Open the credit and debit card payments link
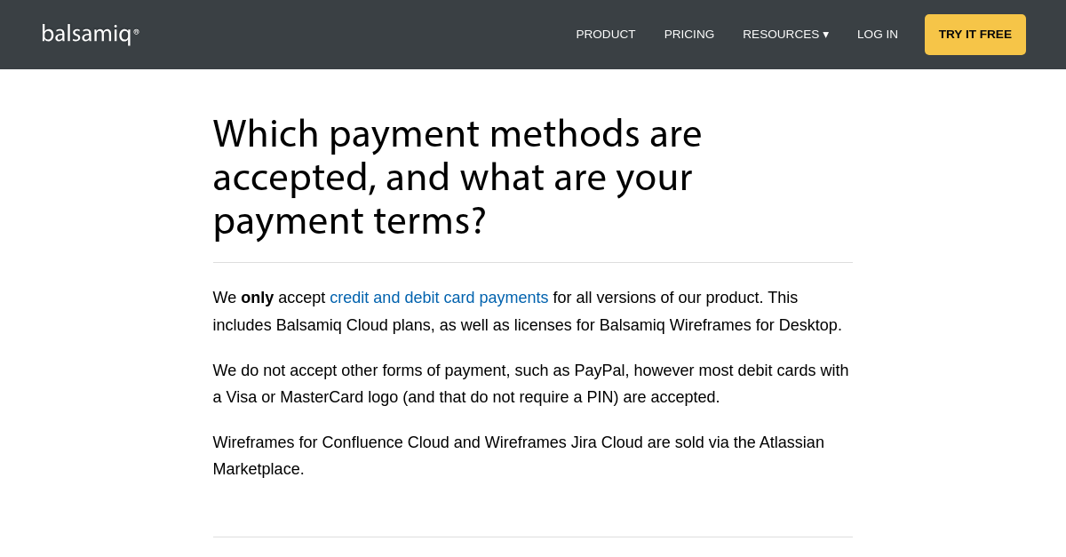The width and height of the screenshot is (1066, 557). click(439, 298)
